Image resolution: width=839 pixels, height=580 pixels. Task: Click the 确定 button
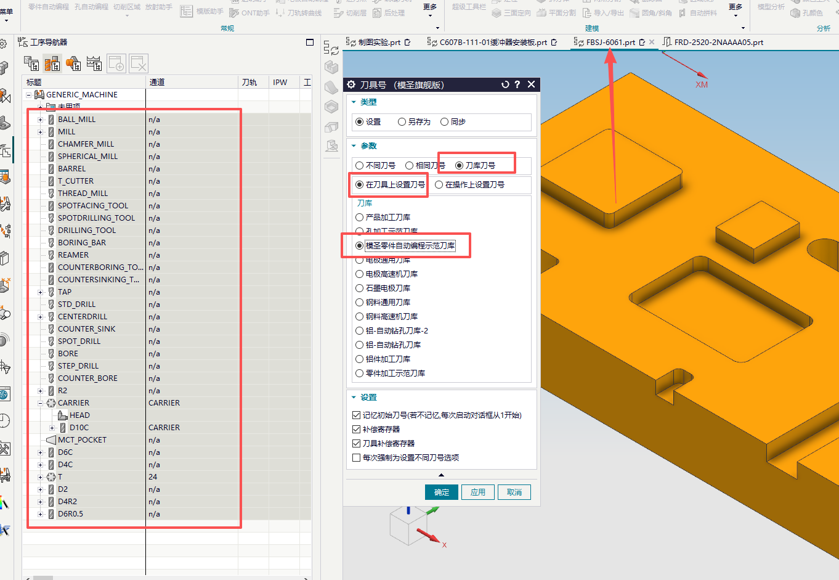click(442, 492)
